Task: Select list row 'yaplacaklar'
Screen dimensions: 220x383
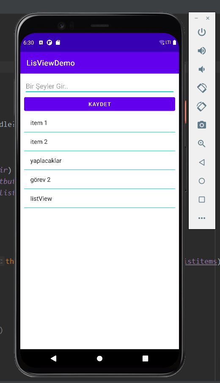Action: 99,161
